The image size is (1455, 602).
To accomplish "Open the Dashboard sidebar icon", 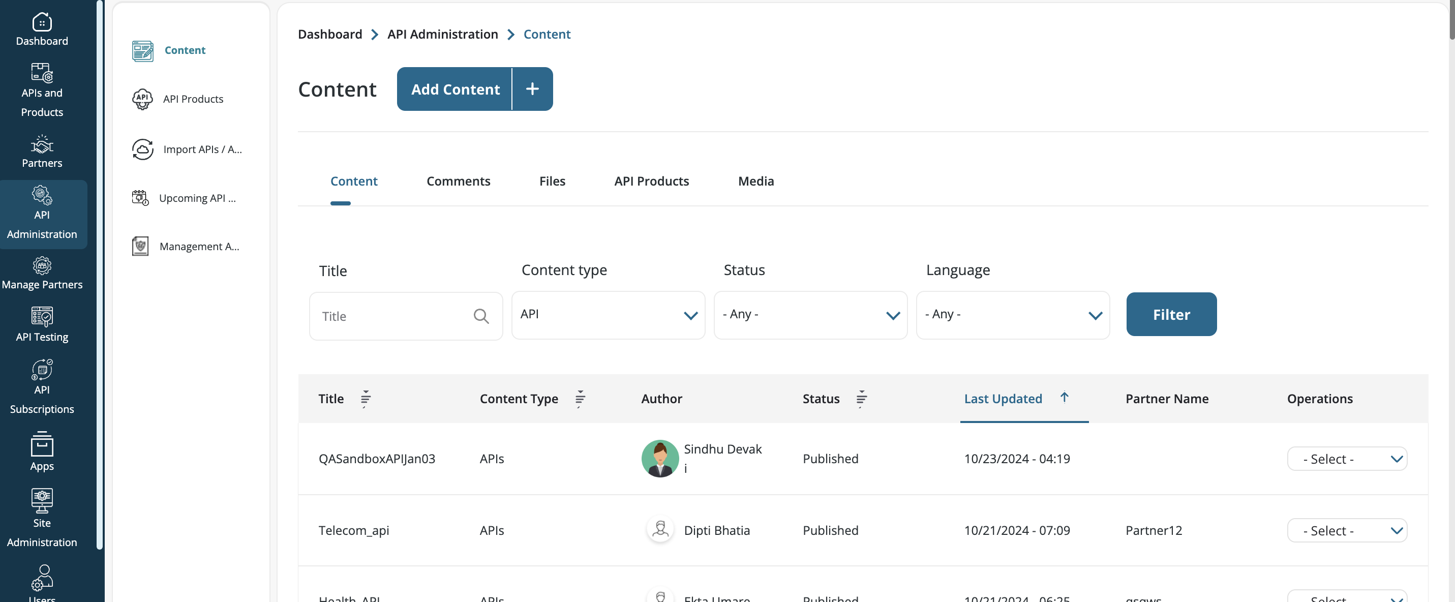I will point(42,22).
